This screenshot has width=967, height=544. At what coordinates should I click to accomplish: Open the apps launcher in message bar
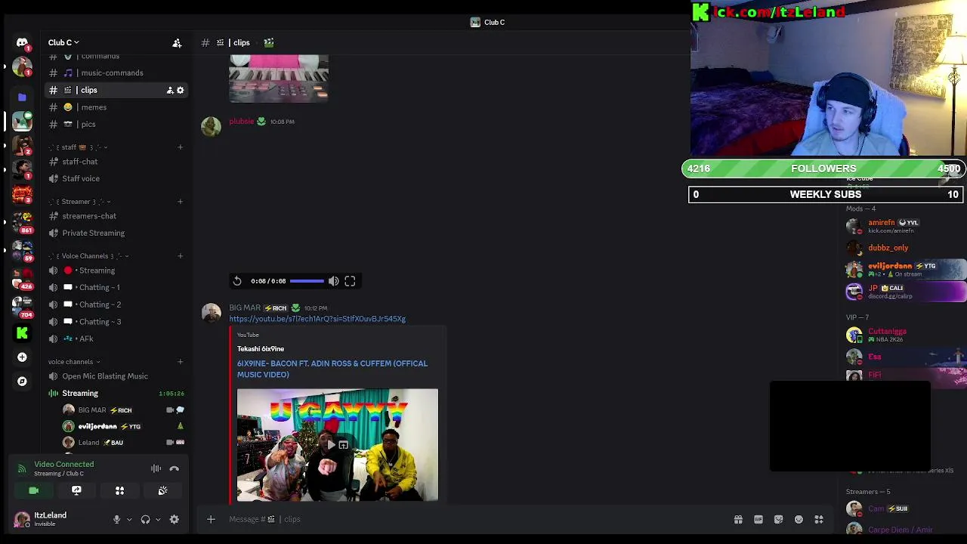tap(819, 519)
